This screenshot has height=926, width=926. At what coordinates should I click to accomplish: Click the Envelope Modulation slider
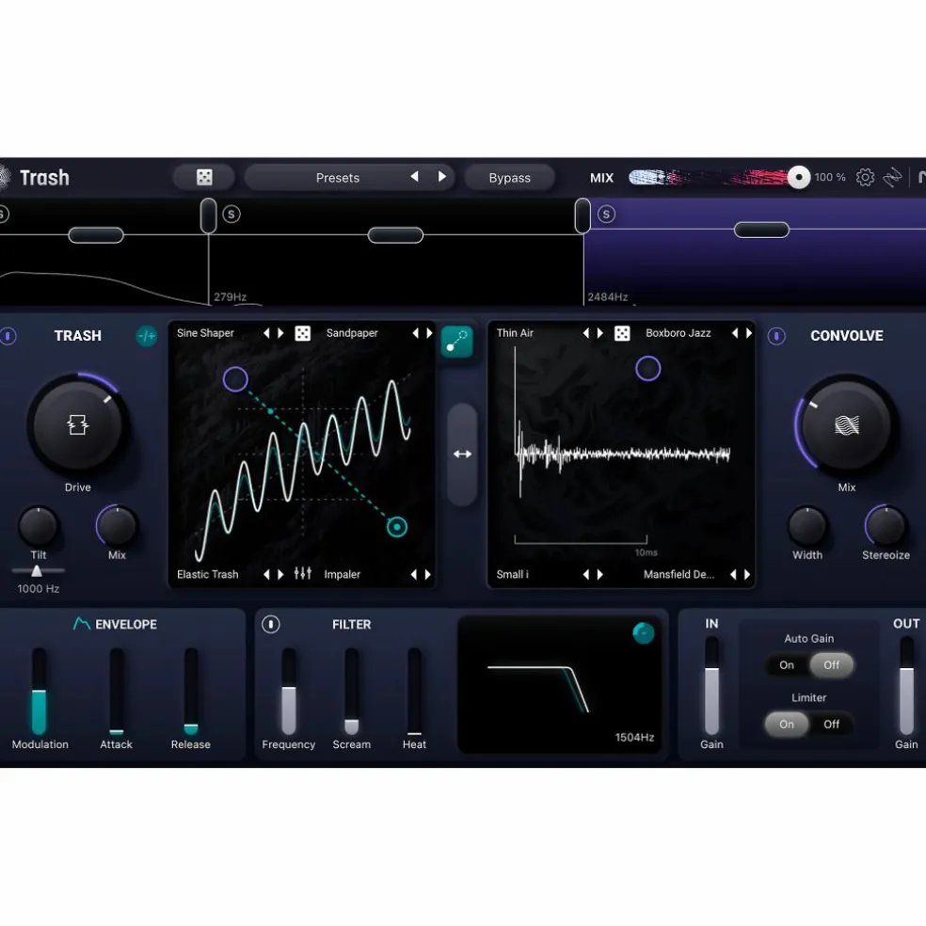(39, 691)
